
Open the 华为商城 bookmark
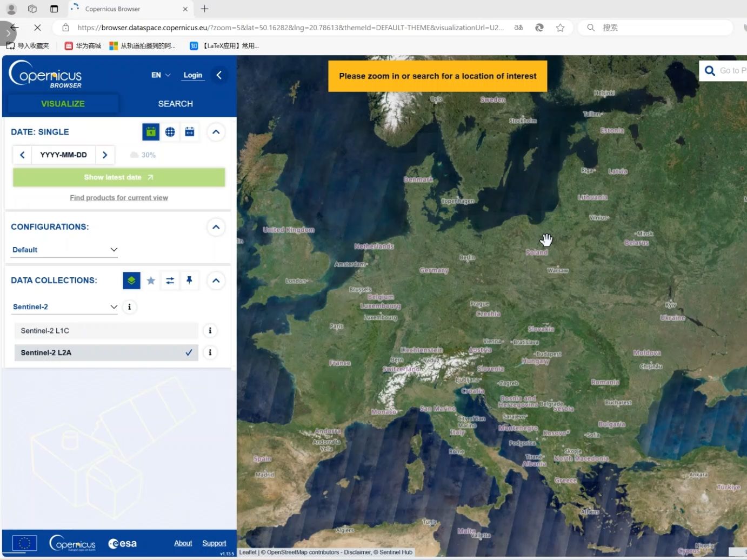point(83,46)
